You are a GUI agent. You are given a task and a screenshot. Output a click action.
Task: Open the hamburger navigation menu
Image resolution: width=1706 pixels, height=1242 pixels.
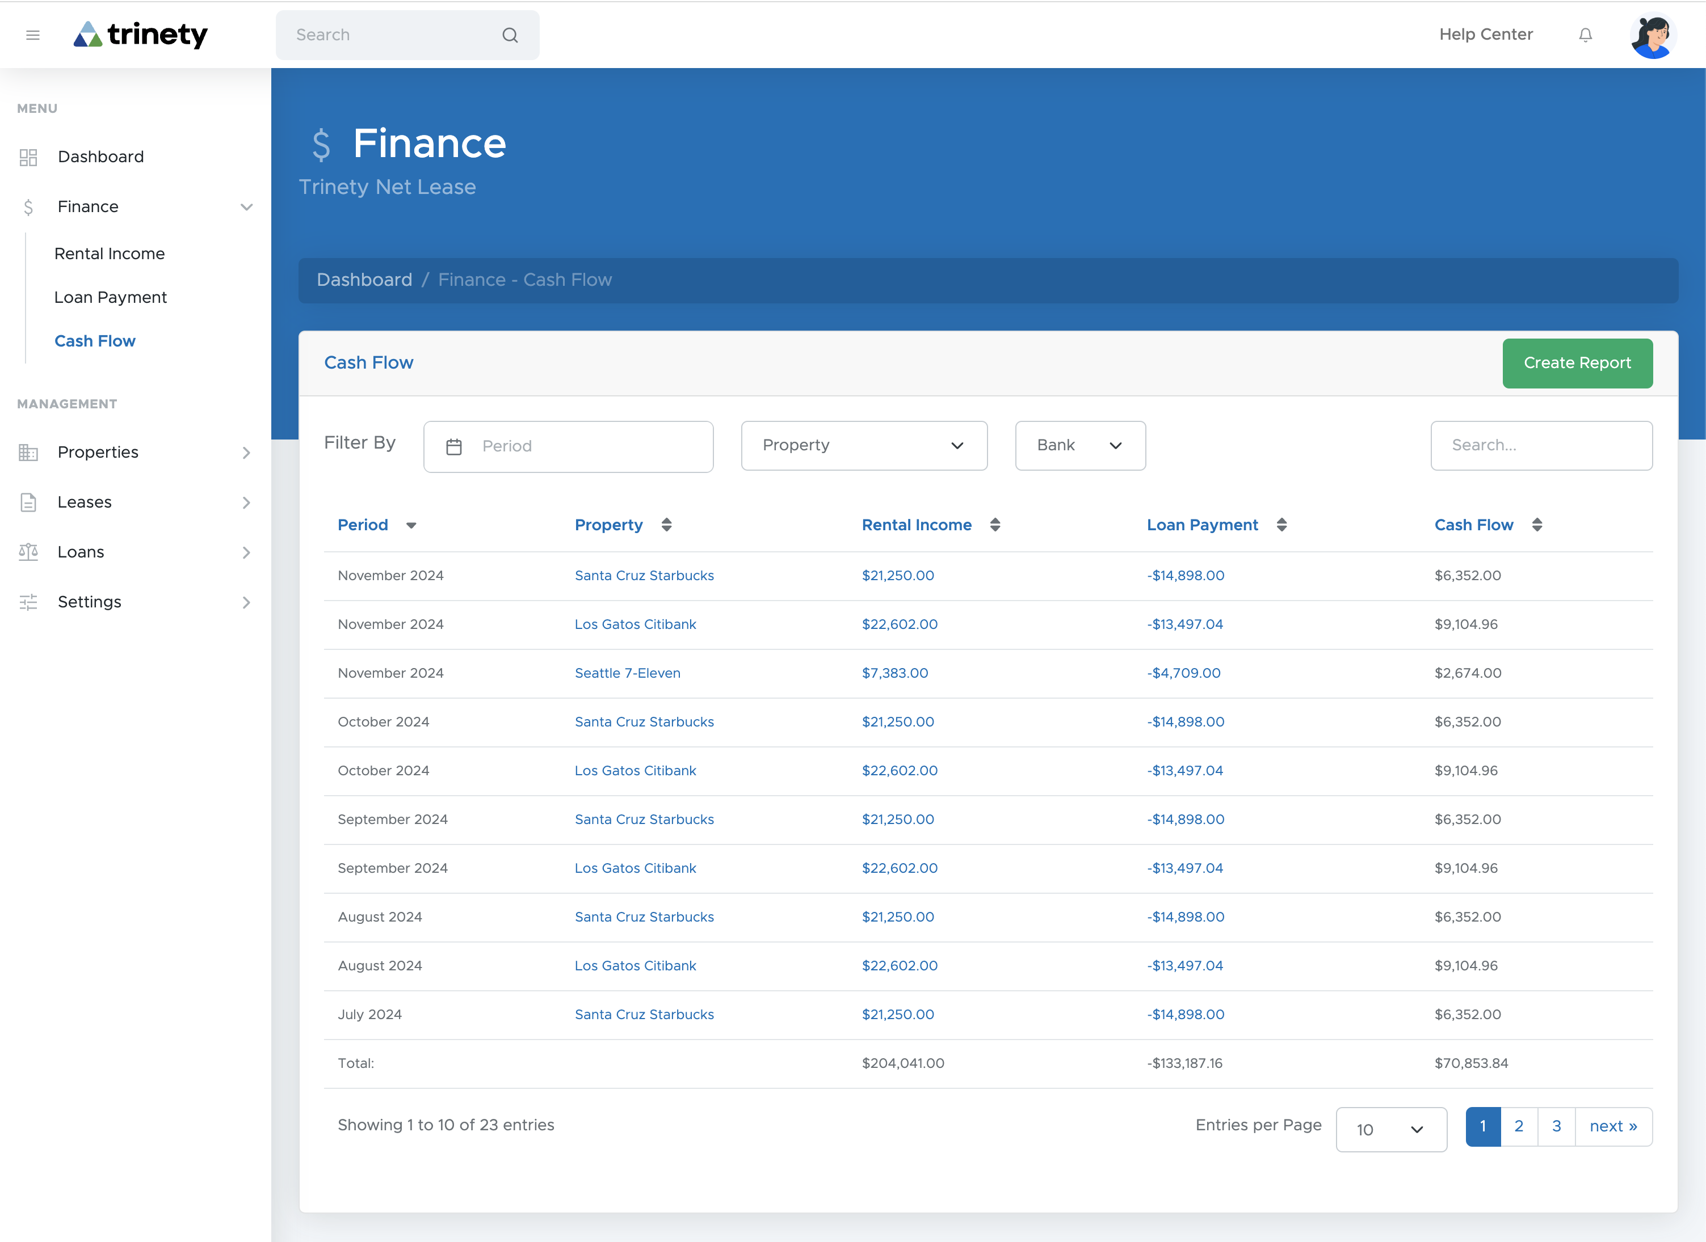33,35
